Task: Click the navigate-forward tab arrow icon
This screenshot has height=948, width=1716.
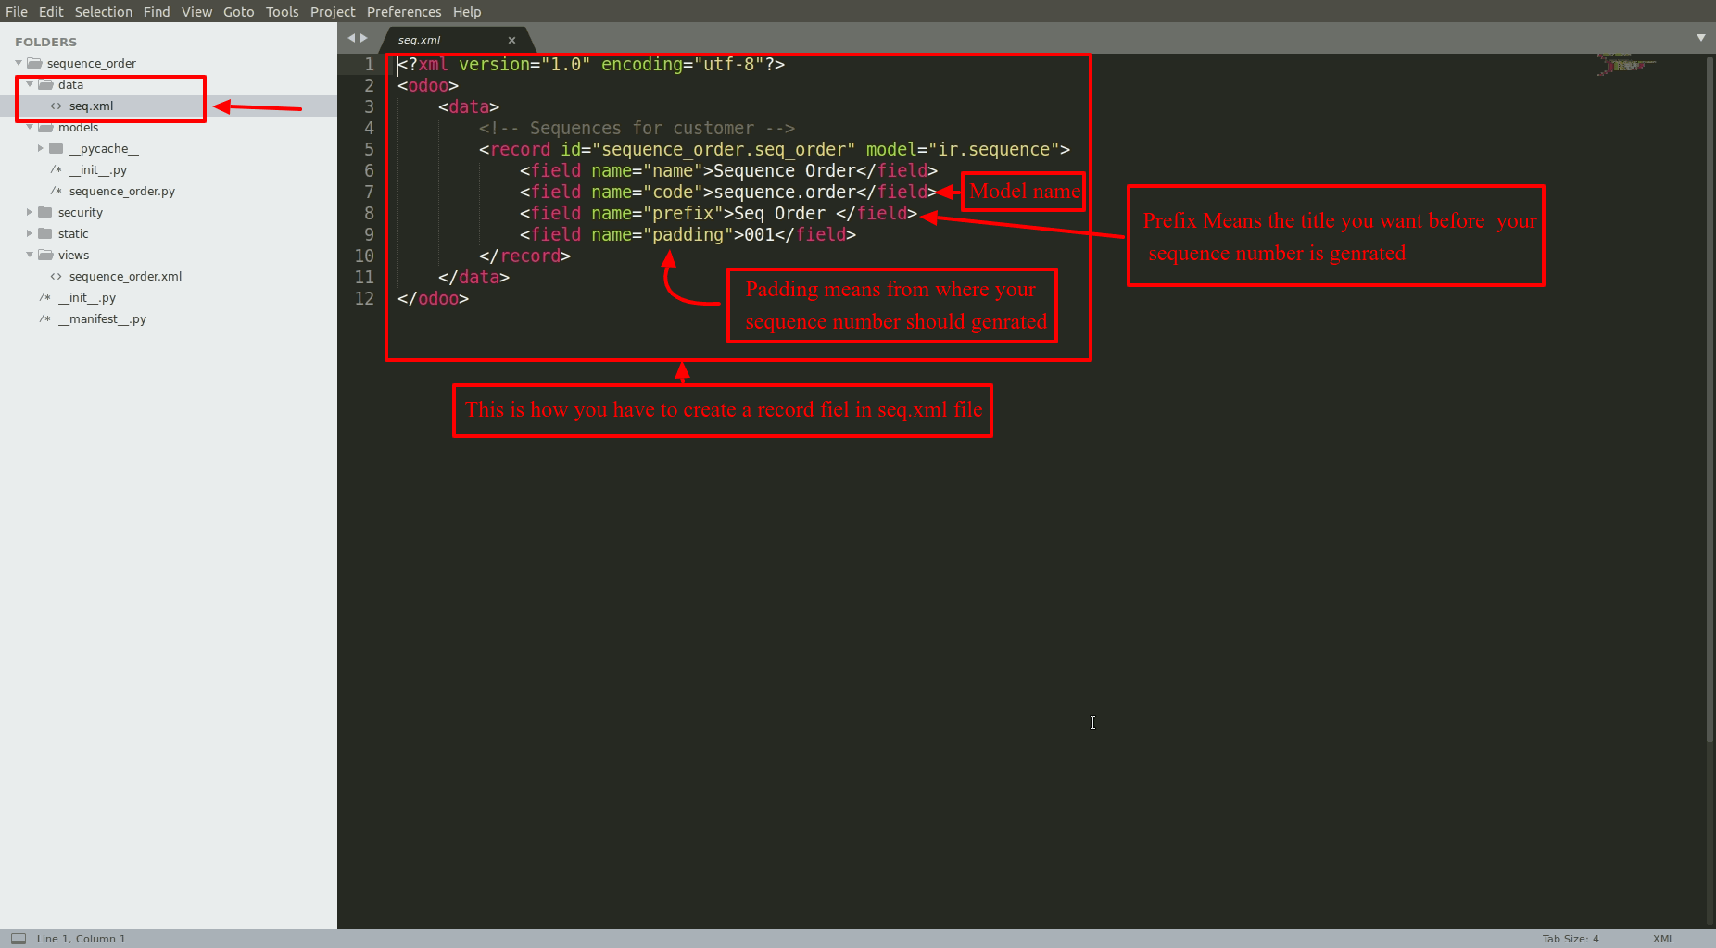Action: pyautogui.click(x=364, y=38)
